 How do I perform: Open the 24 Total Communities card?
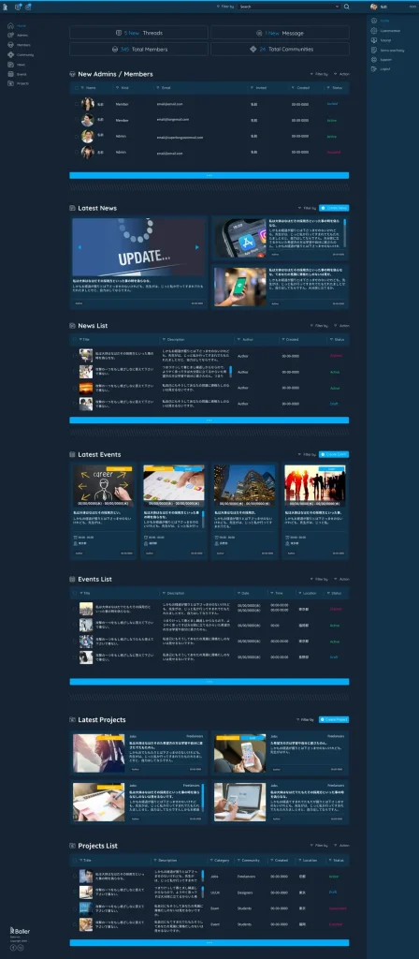point(281,49)
